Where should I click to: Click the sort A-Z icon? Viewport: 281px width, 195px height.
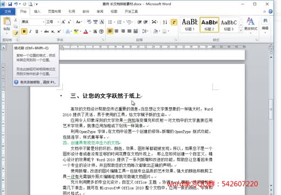[165, 22]
